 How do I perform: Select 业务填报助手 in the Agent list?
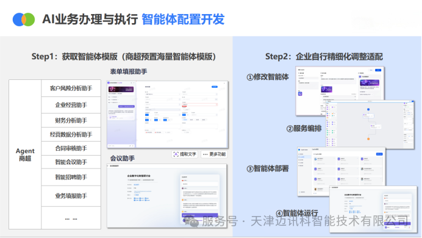click(71, 196)
